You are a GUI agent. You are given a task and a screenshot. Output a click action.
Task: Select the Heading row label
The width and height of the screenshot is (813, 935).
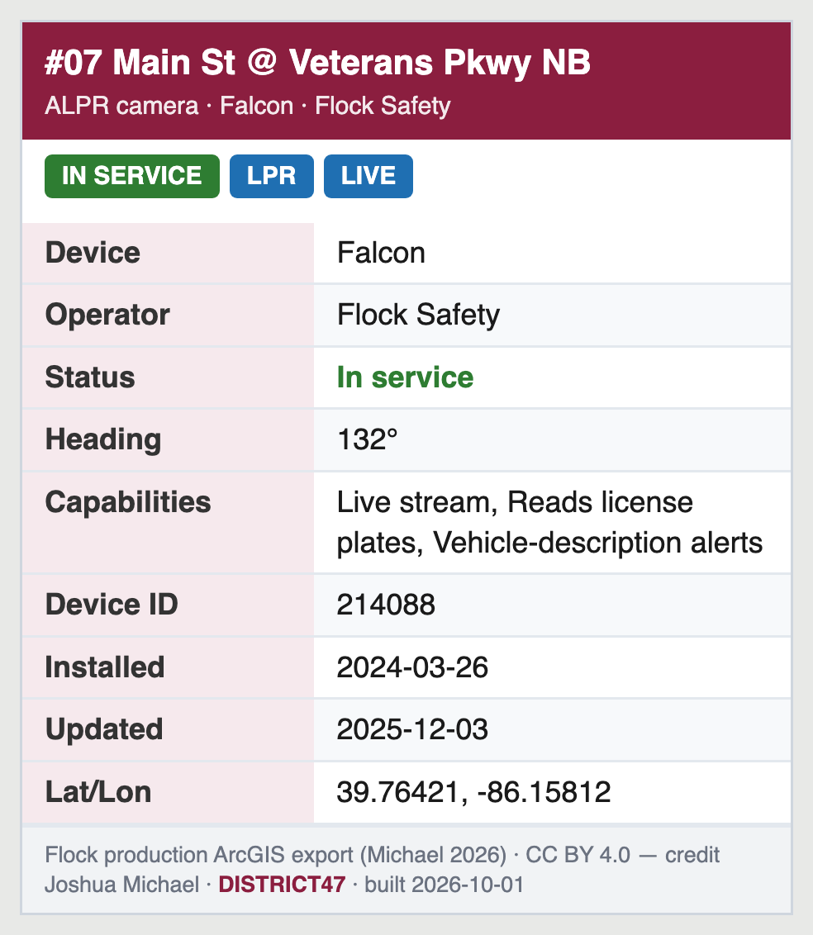click(x=169, y=440)
